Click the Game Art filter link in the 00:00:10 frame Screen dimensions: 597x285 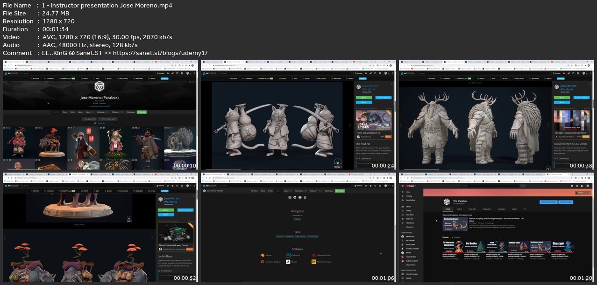click(101, 123)
